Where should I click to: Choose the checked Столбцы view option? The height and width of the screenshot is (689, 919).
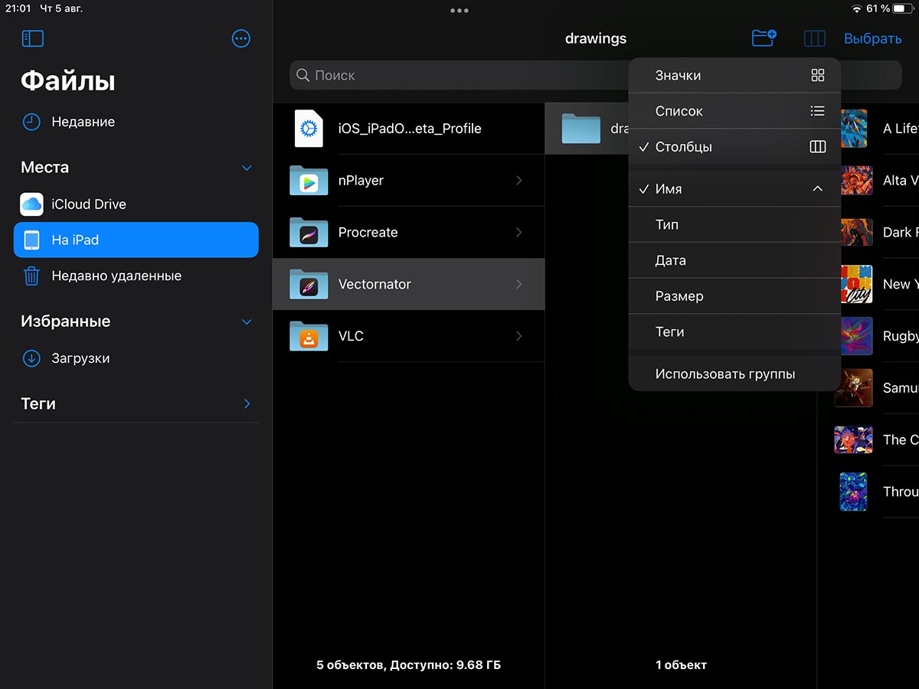pyautogui.click(x=734, y=147)
